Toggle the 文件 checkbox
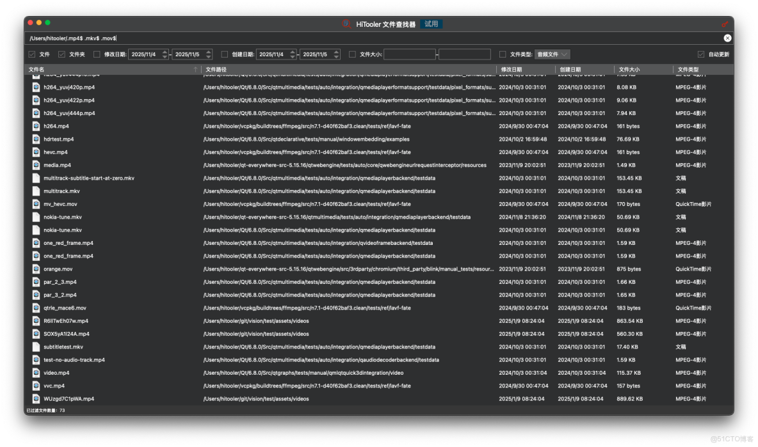The image size is (758, 447). pyautogui.click(x=32, y=54)
